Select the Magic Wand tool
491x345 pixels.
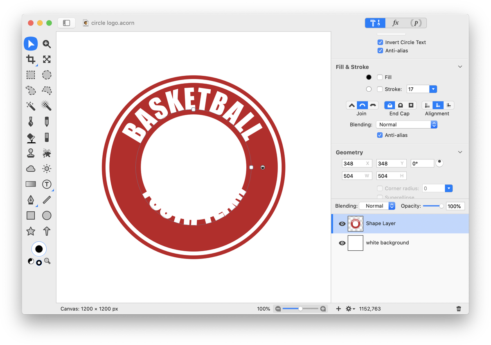(31, 106)
